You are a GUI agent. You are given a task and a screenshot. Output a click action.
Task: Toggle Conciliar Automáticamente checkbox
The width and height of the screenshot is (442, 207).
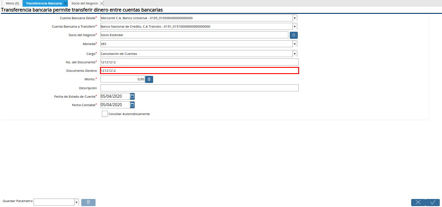[x=104, y=114]
